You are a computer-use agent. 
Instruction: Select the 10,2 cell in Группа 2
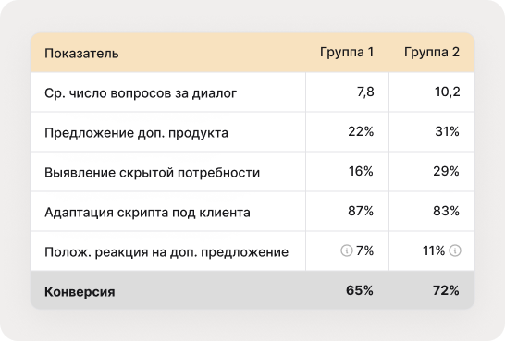(x=448, y=92)
